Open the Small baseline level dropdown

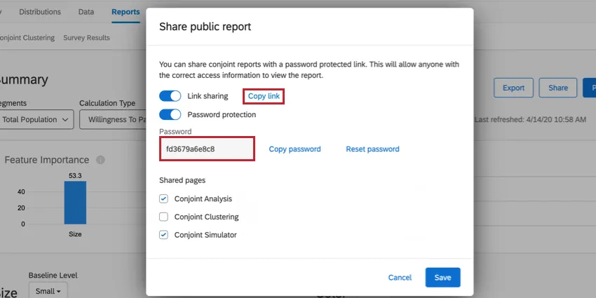click(x=48, y=290)
